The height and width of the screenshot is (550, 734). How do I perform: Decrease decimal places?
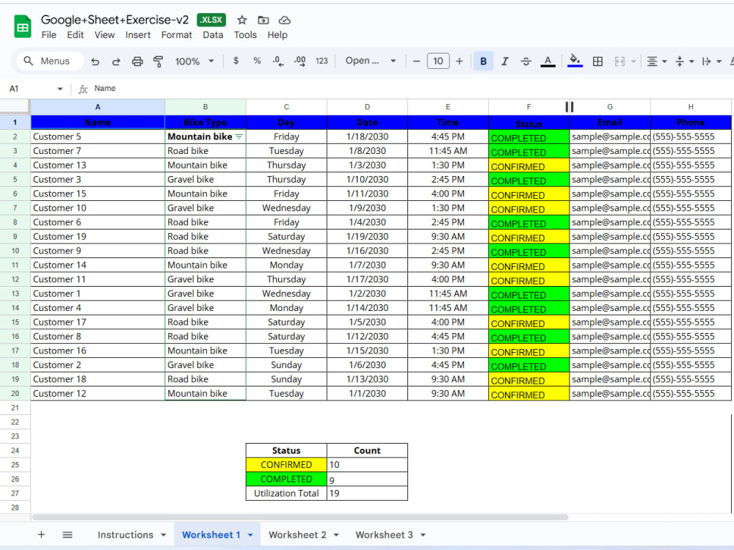click(278, 62)
